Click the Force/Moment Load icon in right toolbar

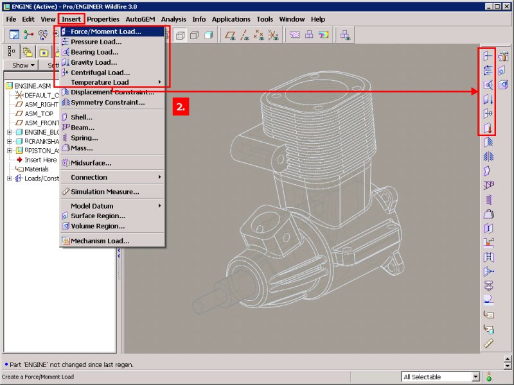pyautogui.click(x=488, y=56)
